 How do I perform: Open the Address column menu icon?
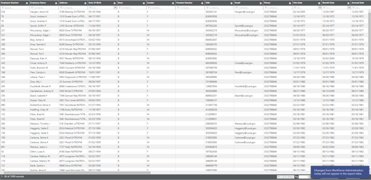point(85,3)
